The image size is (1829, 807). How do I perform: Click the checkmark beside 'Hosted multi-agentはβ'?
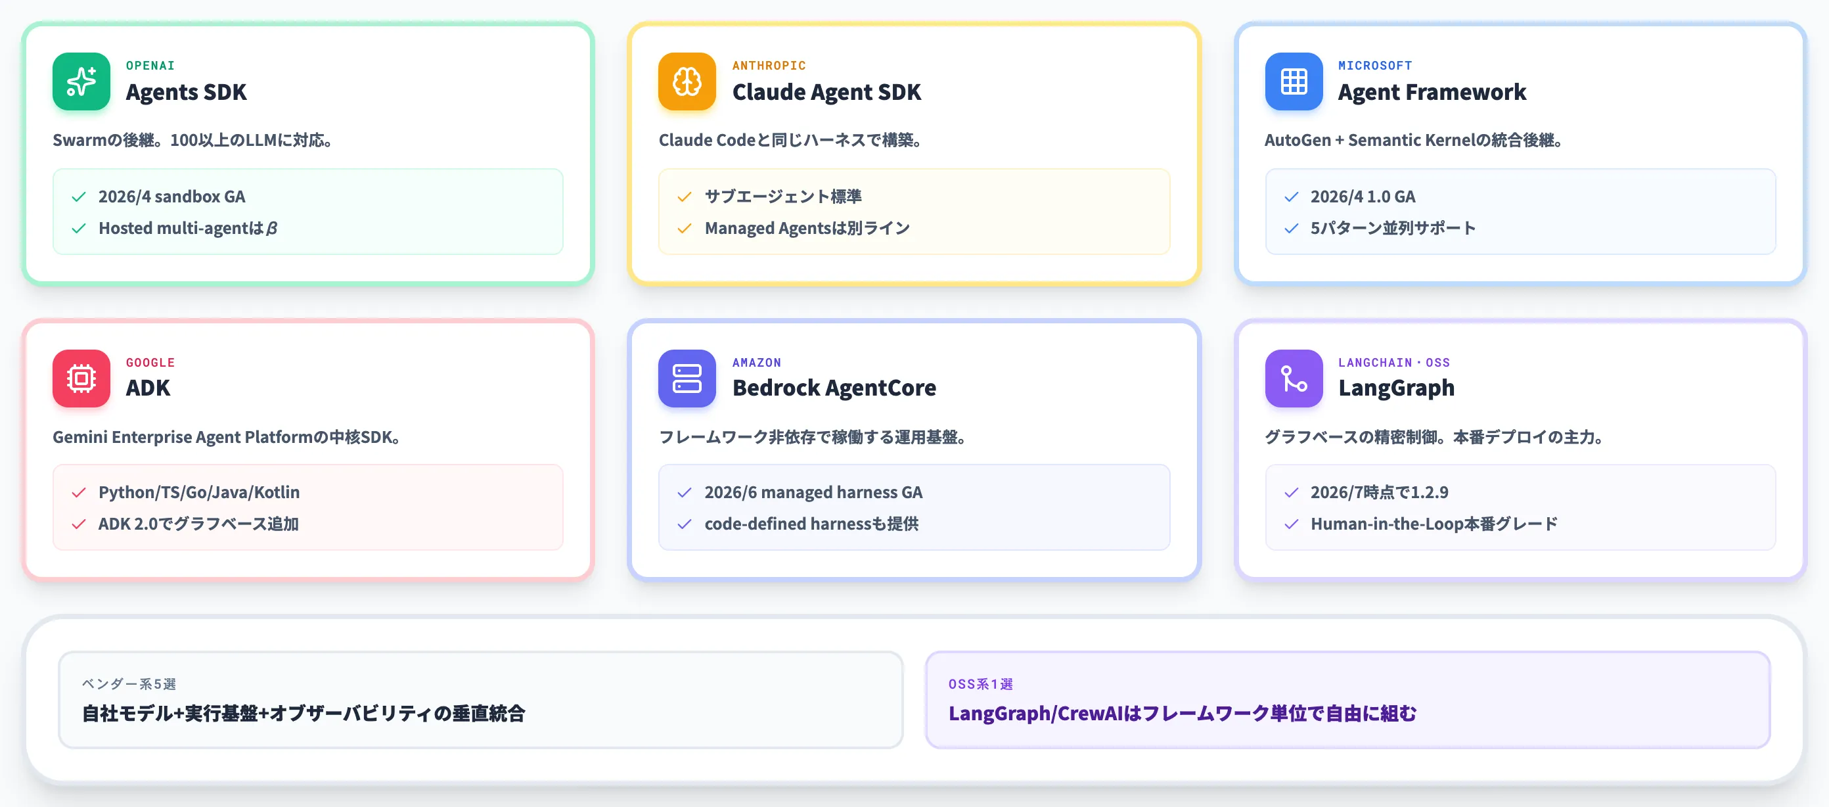pos(79,228)
